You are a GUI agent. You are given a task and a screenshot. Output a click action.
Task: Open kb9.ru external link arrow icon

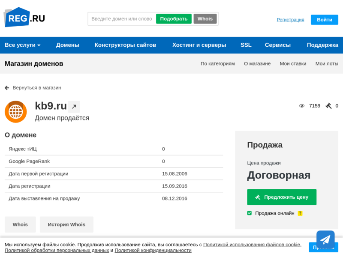click(74, 107)
